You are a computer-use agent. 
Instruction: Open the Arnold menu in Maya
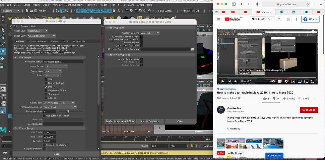[141, 5]
